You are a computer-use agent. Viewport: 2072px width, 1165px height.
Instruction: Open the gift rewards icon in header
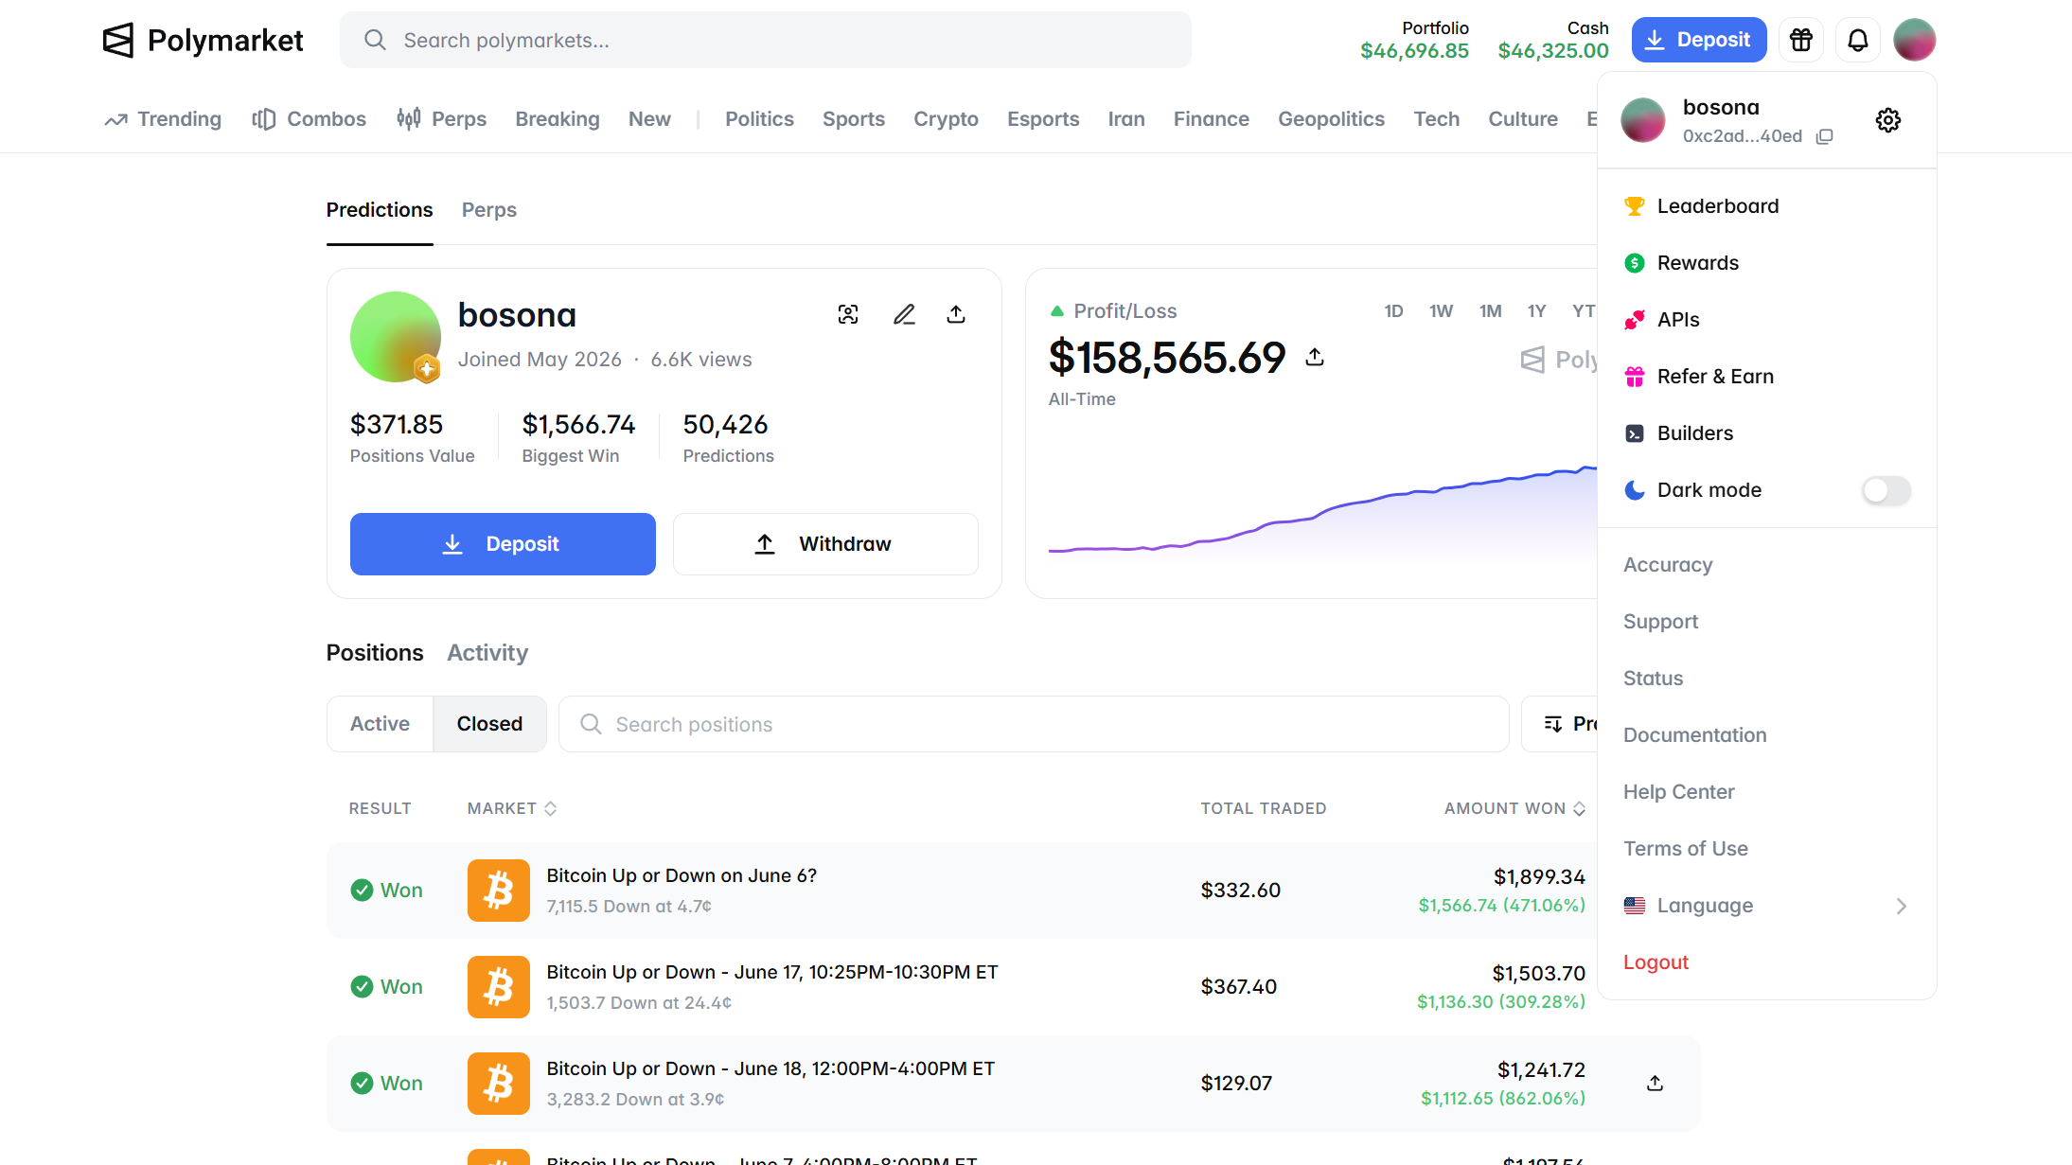(x=1800, y=40)
